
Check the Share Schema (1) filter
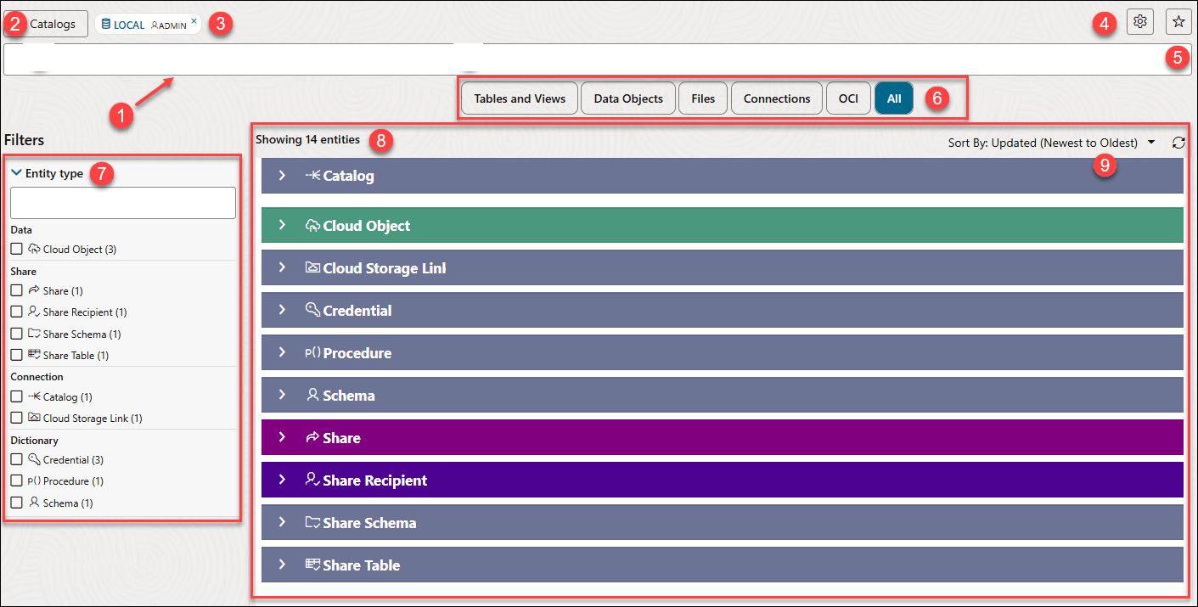coord(16,334)
